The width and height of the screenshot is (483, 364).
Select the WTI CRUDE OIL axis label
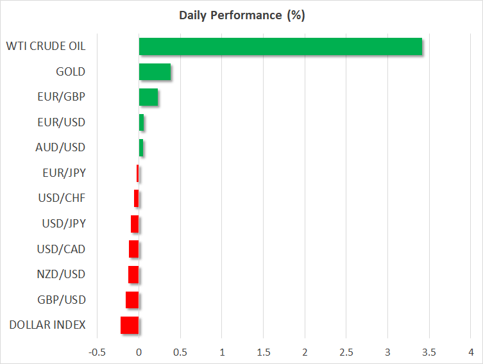click(46, 46)
